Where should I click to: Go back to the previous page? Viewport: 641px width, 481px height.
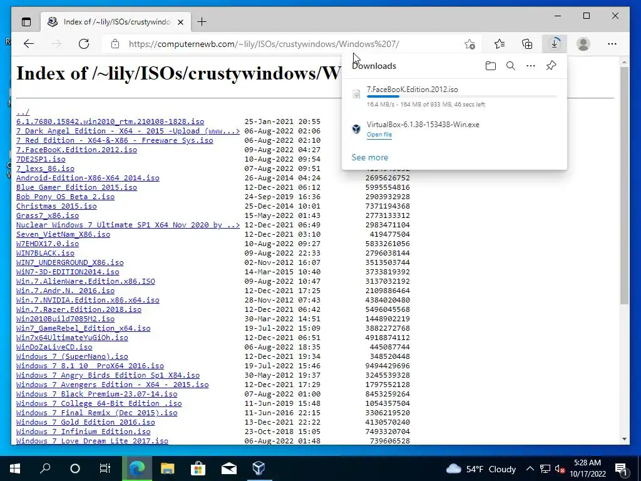pyautogui.click(x=29, y=44)
